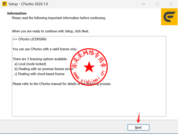Click the 'c) Floating with cloud-based license' line

[39, 74]
